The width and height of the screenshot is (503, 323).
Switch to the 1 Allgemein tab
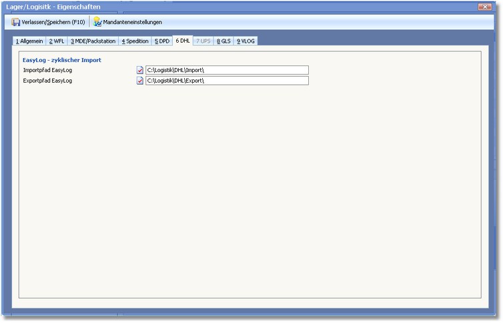(x=29, y=41)
